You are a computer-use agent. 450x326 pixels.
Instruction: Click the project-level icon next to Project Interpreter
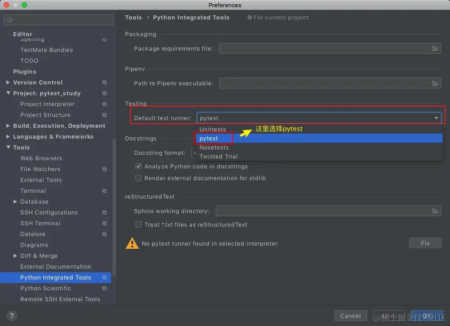104,104
